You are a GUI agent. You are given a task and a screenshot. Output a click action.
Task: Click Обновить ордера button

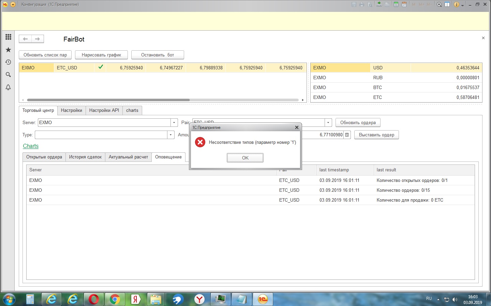[x=358, y=122]
